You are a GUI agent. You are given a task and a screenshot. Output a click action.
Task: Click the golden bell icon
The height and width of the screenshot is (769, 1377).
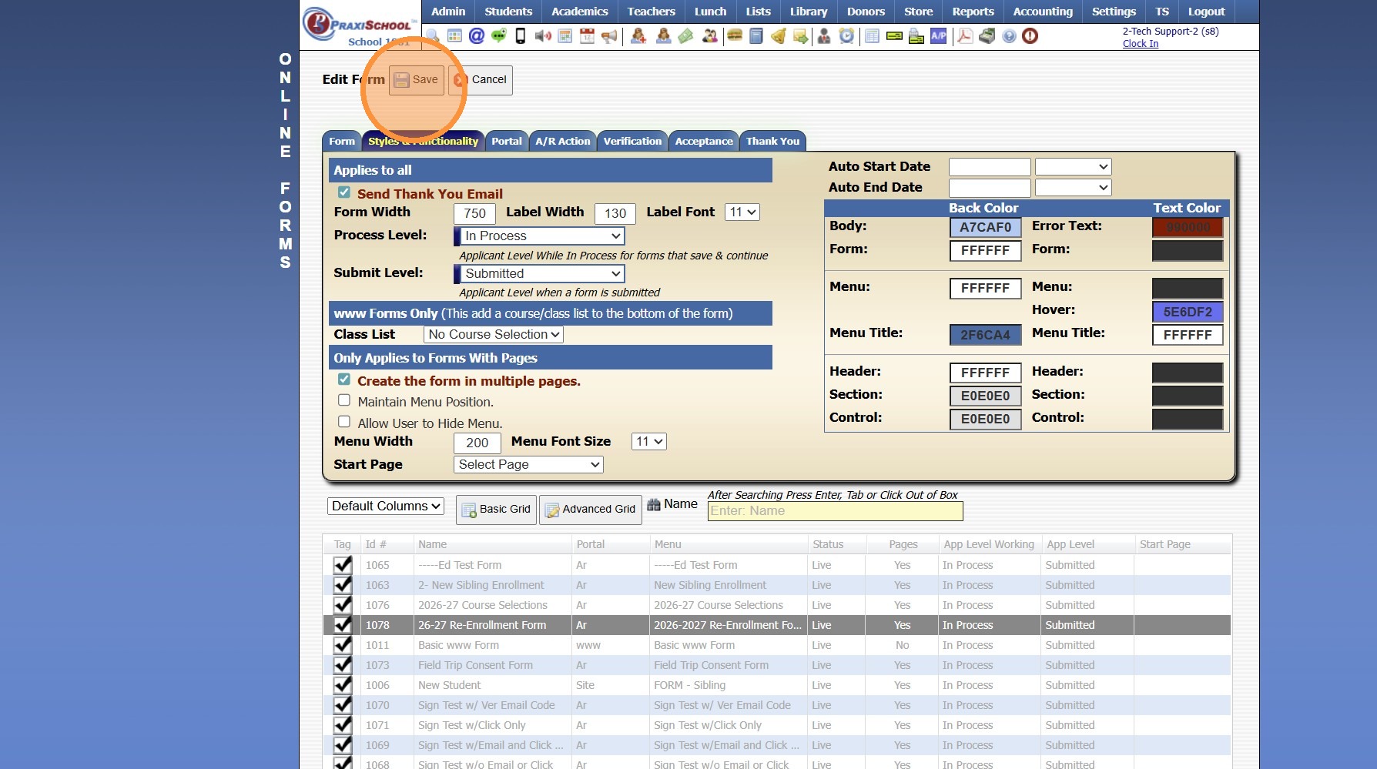click(779, 35)
